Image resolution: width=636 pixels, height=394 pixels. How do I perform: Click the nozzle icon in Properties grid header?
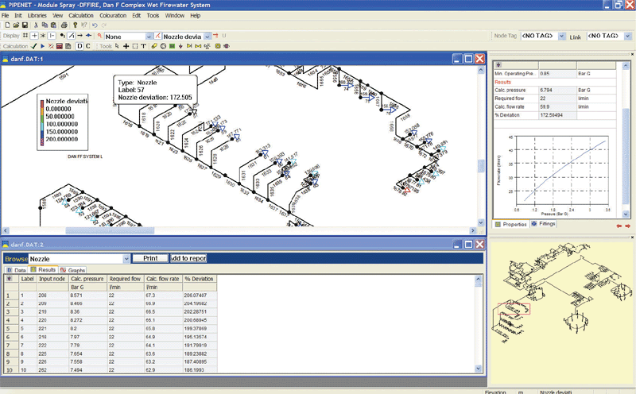[x=498, y=65]
